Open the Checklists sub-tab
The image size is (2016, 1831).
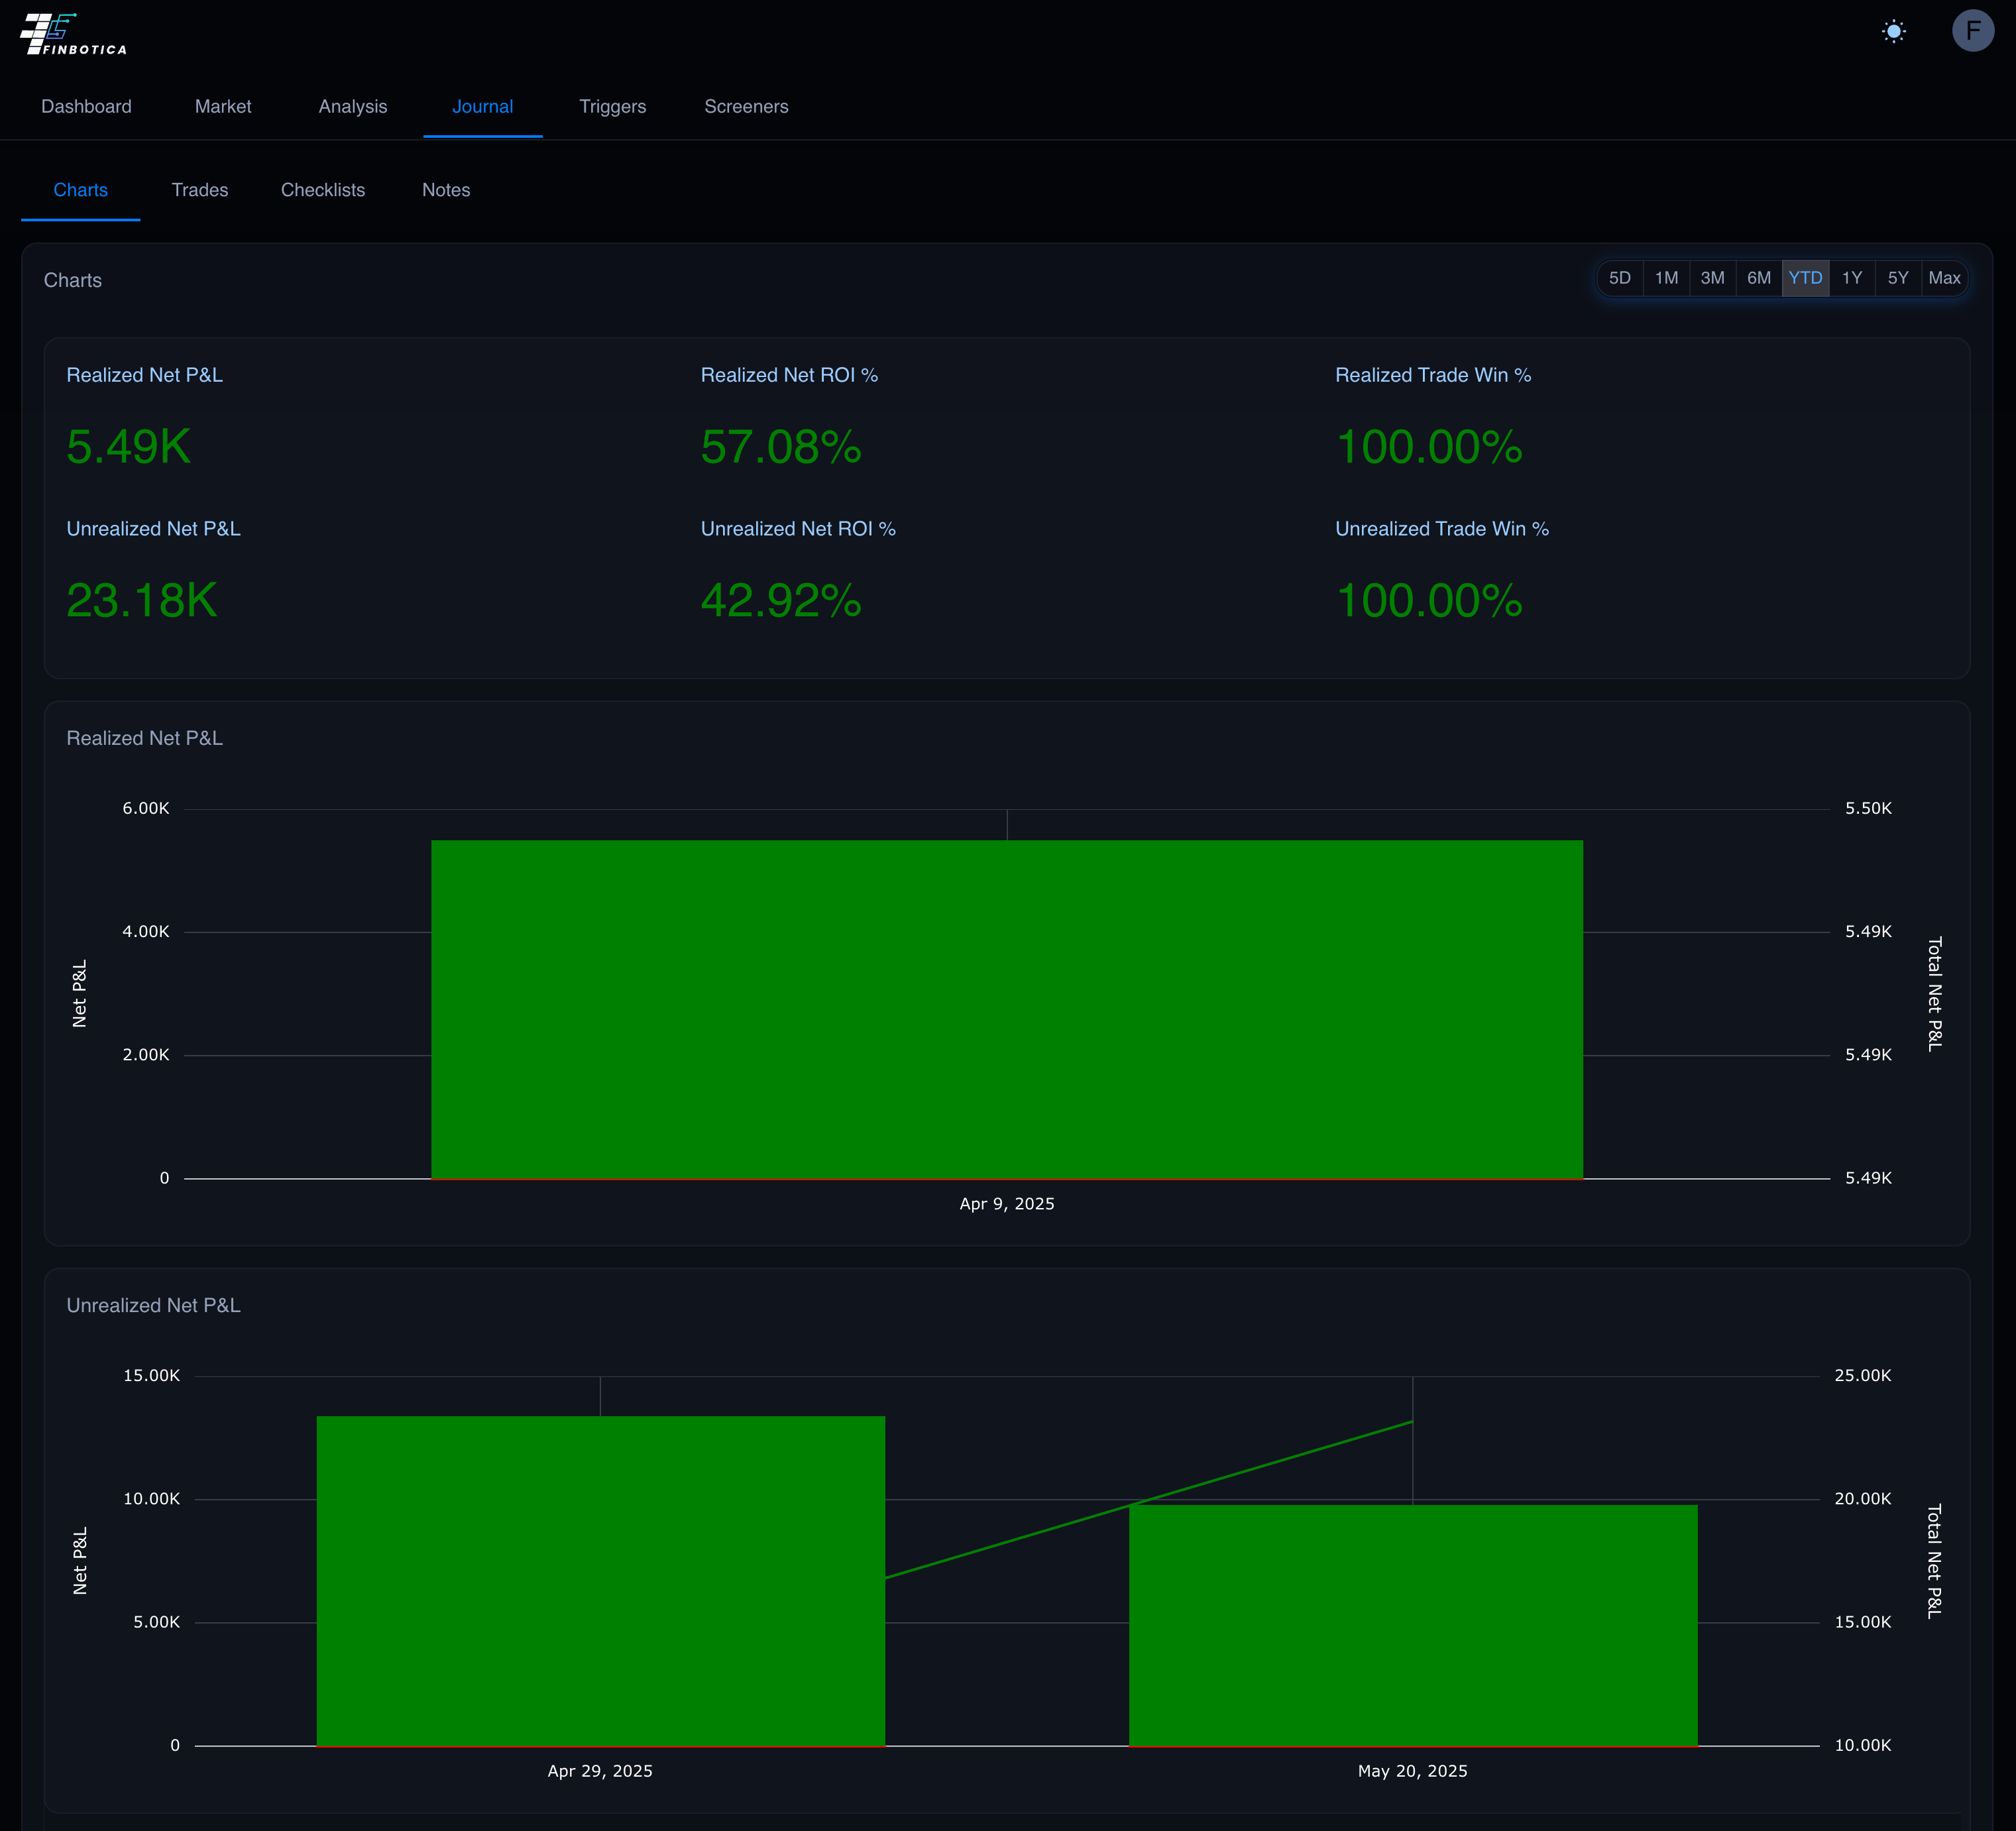(322, 190)
